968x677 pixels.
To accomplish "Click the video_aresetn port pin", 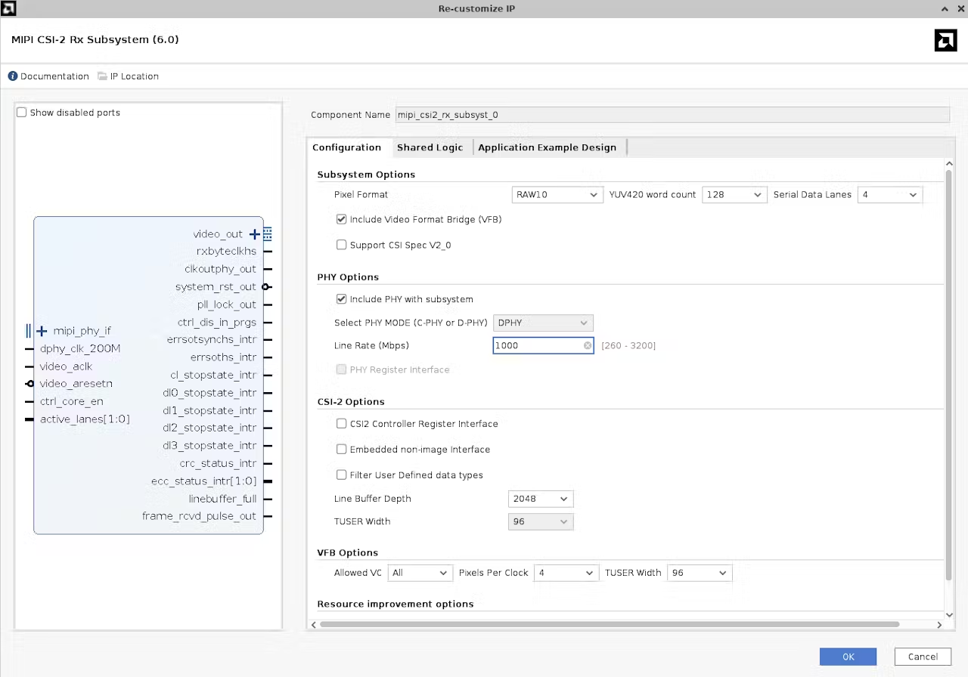I will [x=29, y=384].
